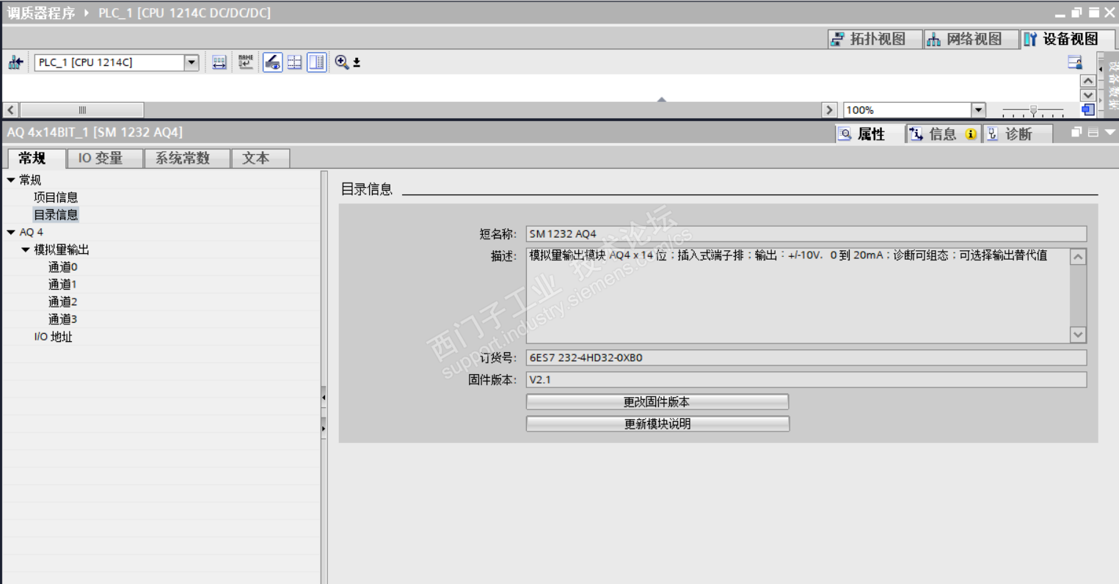The image size is (1119, 584).
Task: Open the zoom options arrow beside magnifier
Action: coord(357,63)
